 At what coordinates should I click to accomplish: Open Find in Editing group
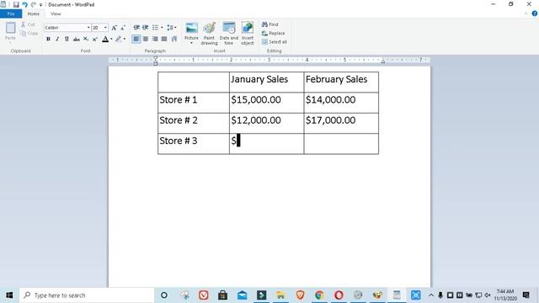coord(270,24)
